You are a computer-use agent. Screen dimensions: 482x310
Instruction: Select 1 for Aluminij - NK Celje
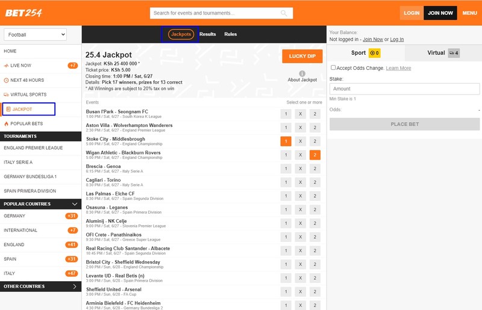(x=286, y=223)
